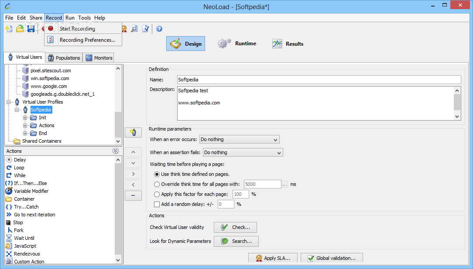Select Shared Containers in tree
The height and width of the screenshot is (269, 473).
pos(41,141)
